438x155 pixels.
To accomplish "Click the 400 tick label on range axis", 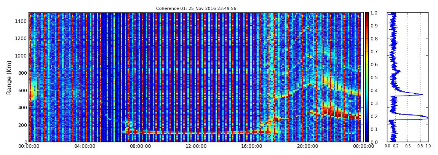I will click(x=22, y=107).
